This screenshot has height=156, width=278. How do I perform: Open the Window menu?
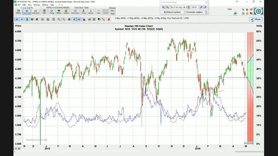coord(36,5)
